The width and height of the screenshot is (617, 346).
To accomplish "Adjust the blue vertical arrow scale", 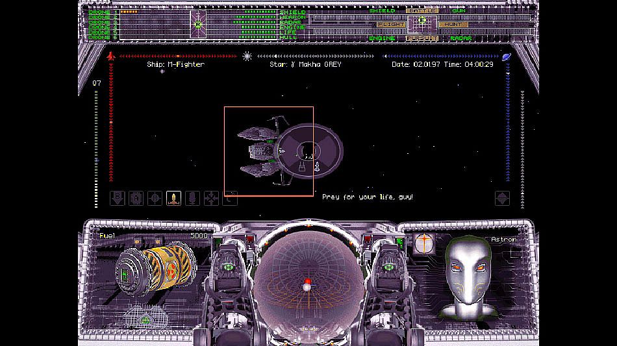I will point(508,122).
